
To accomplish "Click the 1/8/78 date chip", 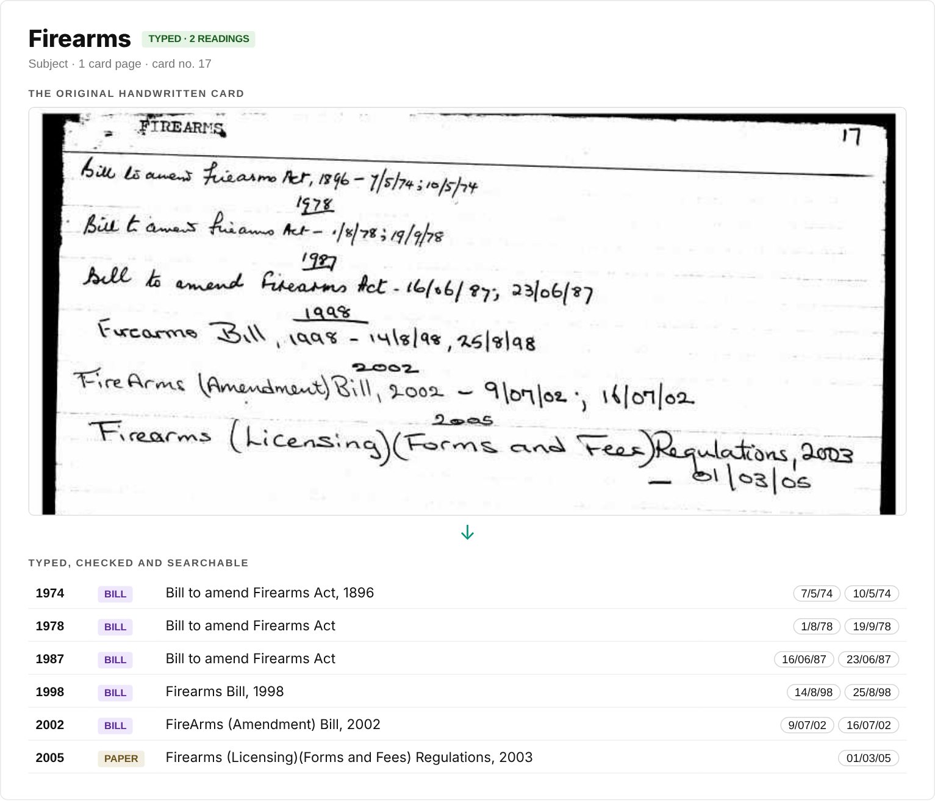I will point(817,627).
